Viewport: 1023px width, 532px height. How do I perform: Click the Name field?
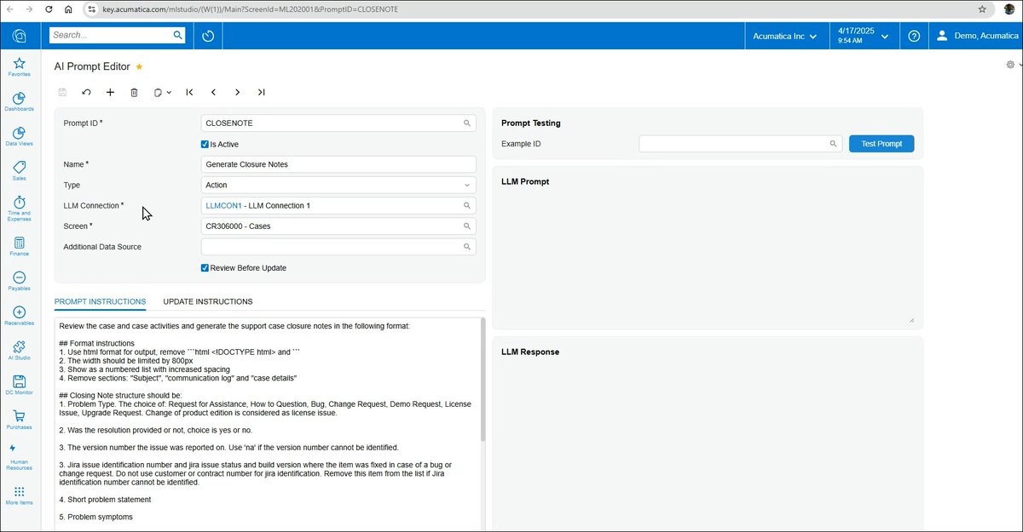(x=338, y=164)
